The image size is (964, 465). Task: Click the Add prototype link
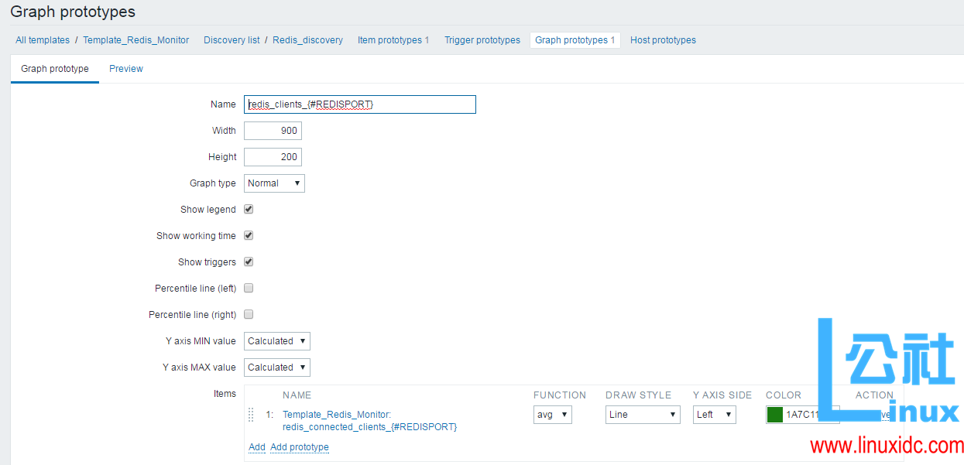pyautogui.click(x=299, y=447)
